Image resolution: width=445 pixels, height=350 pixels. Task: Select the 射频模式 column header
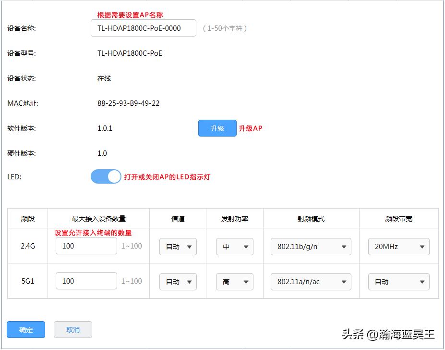pyautogui.click(x=311, y=218)
